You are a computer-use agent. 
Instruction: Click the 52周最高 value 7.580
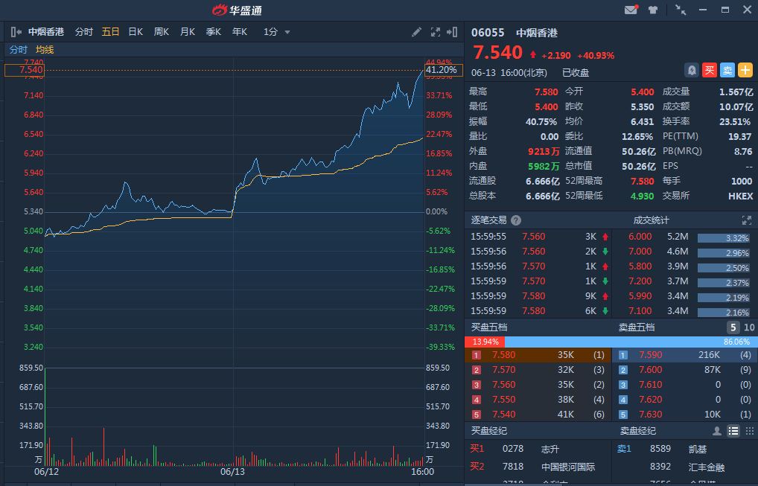coord(642,181)
